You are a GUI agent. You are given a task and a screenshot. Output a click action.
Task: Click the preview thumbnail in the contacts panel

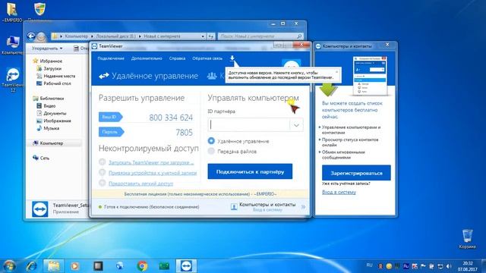tap(370, 76)
